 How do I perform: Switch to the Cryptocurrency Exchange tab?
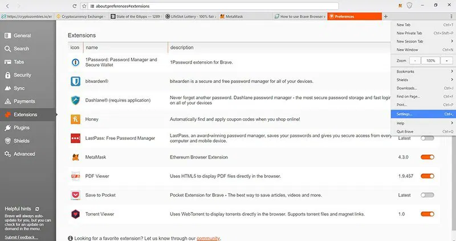click(81, 16)
